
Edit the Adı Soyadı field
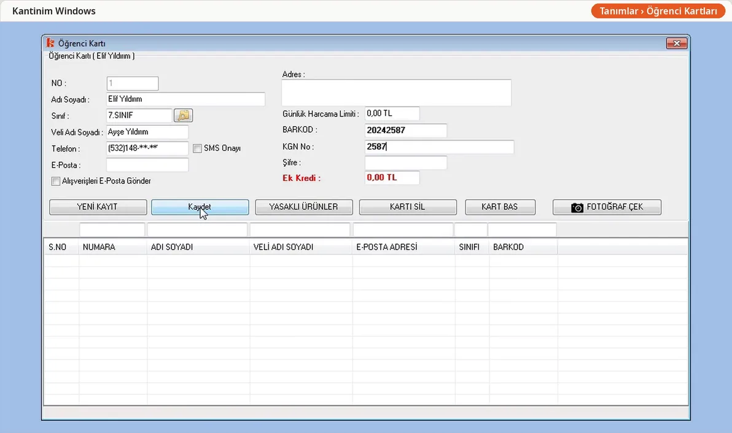[186, 99]
